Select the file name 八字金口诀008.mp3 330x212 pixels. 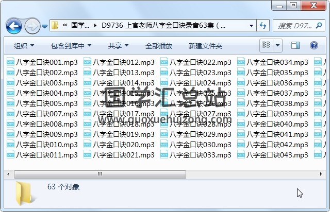coord(47,124)
